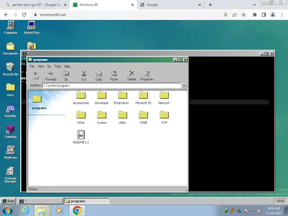The width and height of the screenshot is (288, 216).
Task: Open the Package Manager shortcut
Action: tap(10, 175)
